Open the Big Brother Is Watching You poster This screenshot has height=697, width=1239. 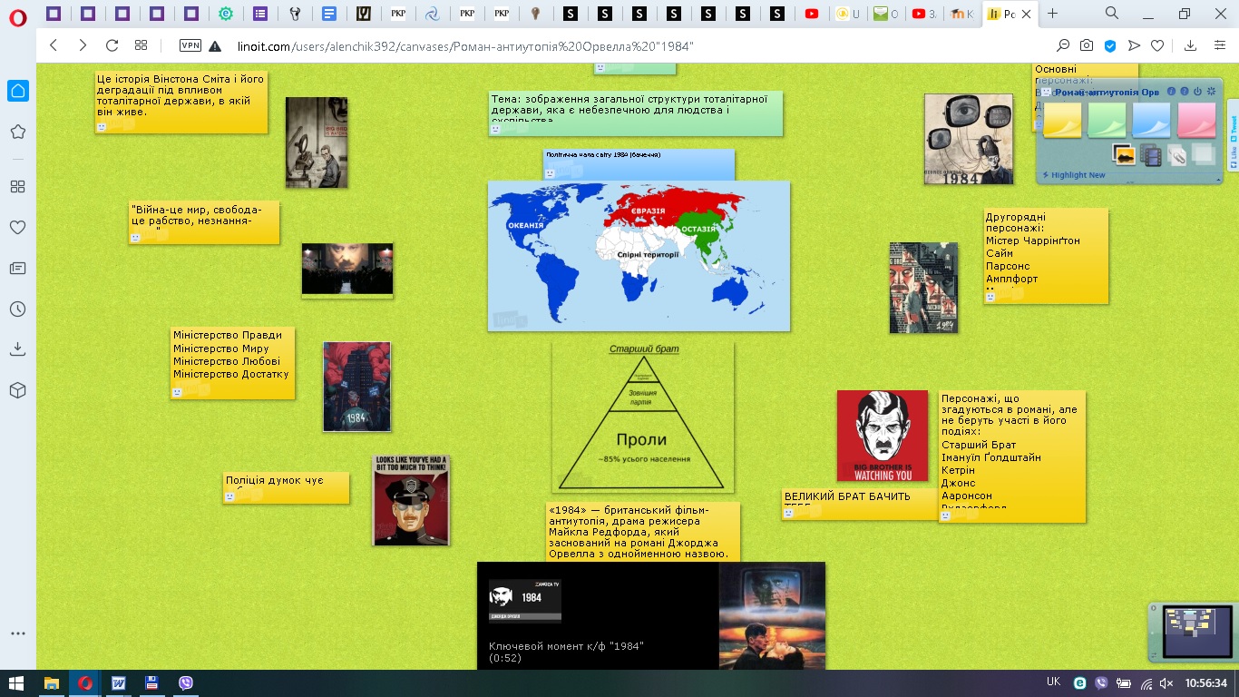coord(883,436)
